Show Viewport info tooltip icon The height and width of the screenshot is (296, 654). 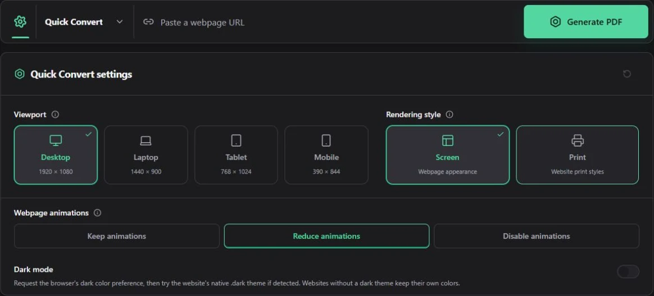[55, 114]
